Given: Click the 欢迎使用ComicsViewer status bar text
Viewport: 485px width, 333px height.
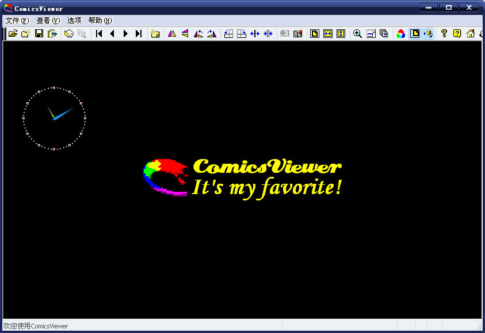Looking at the screenshot, I should [x=36, y=326].
